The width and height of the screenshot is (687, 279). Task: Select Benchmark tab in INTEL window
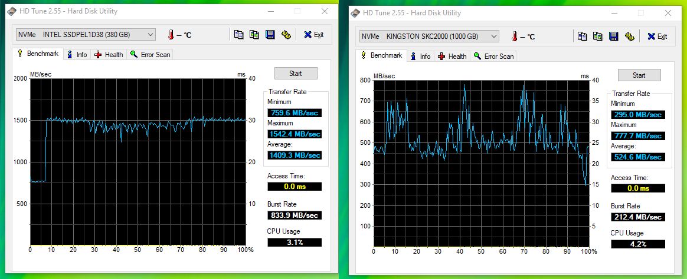click(x=38, y=54)
